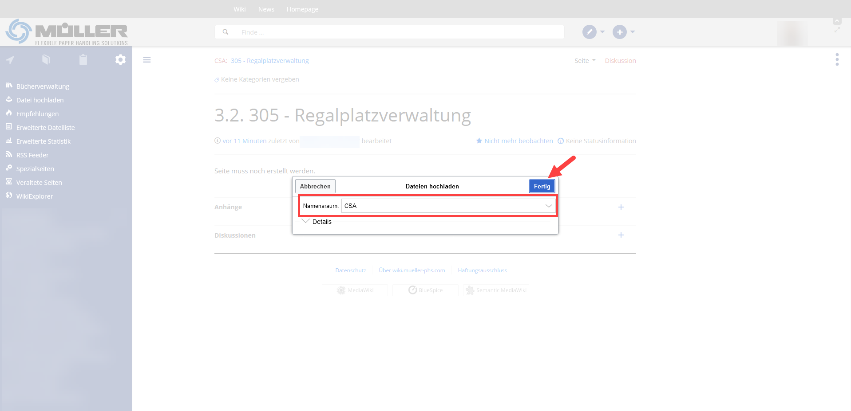The image size is (851, 411).
Task: Open the Seite dropdown menu
Action: pyautogui.click(x=585, y=61)
